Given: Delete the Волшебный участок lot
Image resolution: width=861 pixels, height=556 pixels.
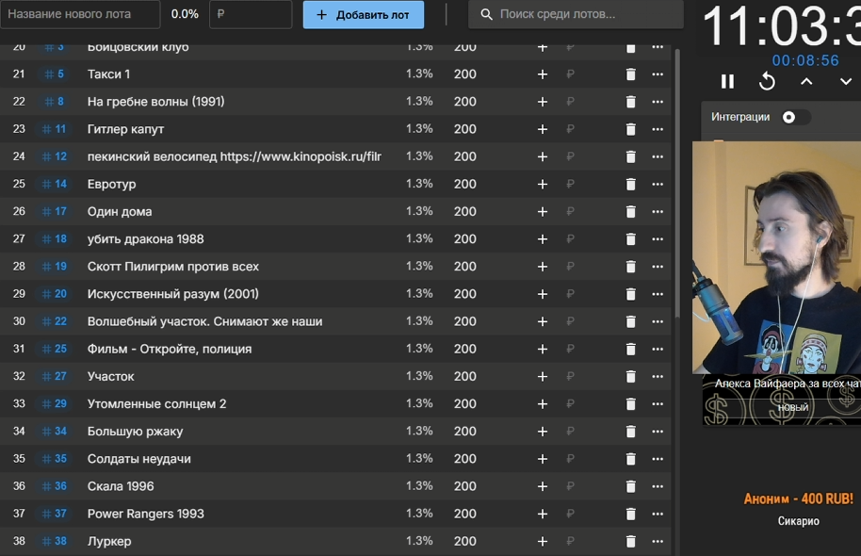Looking at the screenshot, I should pyautogui.click(x=630, y=321).
